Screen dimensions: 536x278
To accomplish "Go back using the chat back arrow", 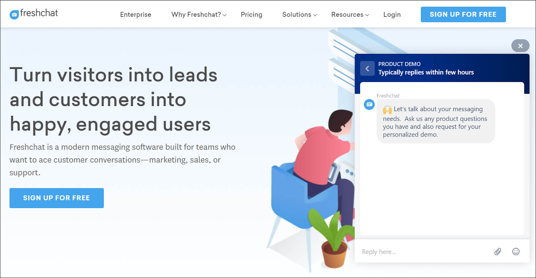I will click(x=367, y=69).
